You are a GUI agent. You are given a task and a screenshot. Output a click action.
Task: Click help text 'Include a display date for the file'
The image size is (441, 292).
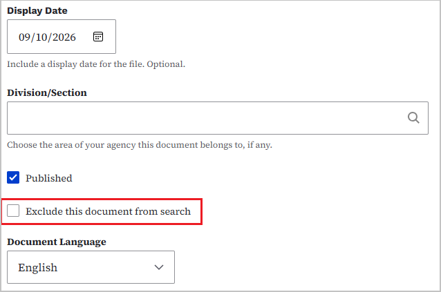[x=96, y=64]
